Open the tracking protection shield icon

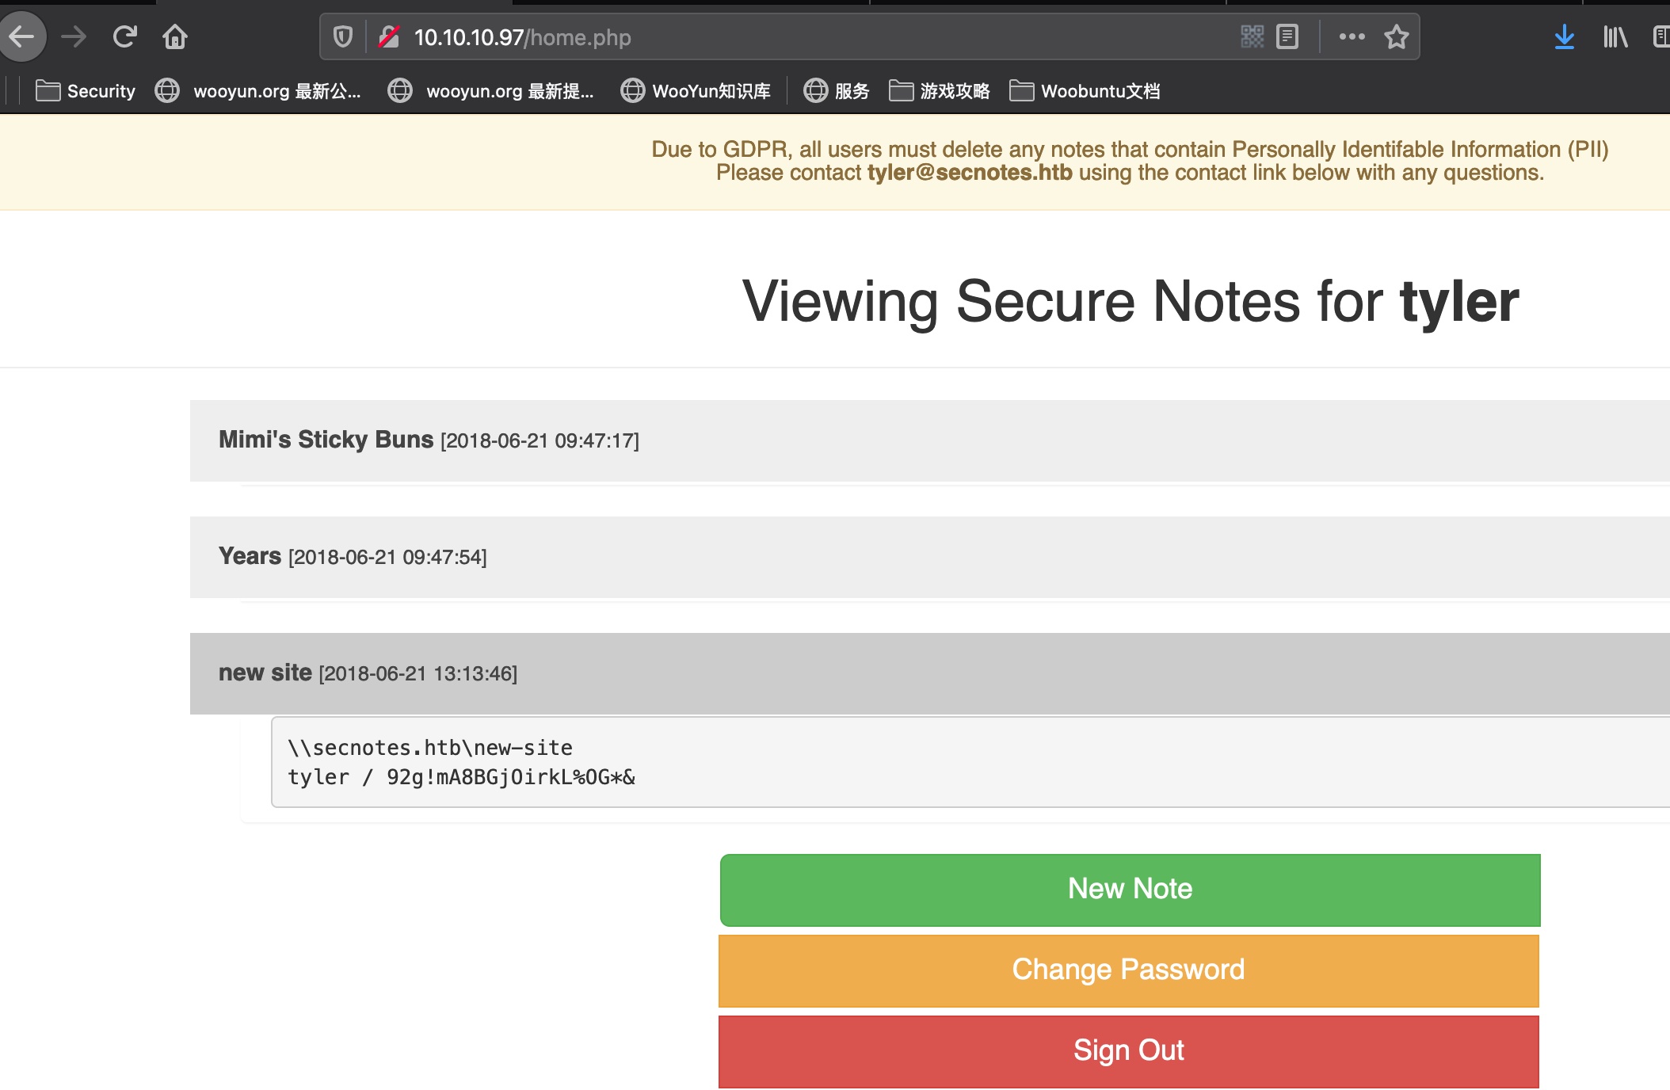pos(342,36)
